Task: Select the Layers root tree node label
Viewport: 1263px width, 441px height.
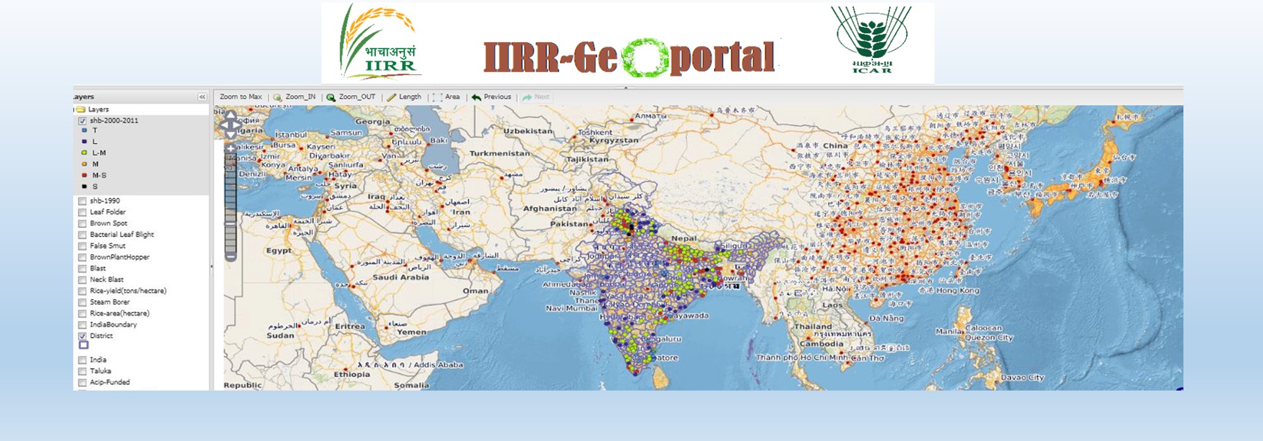Action: click(x=99, y=109)
